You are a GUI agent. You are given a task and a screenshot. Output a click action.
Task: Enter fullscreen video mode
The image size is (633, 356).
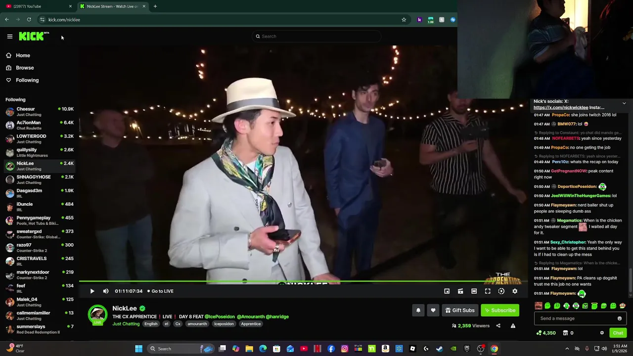(x=488, y=291)
